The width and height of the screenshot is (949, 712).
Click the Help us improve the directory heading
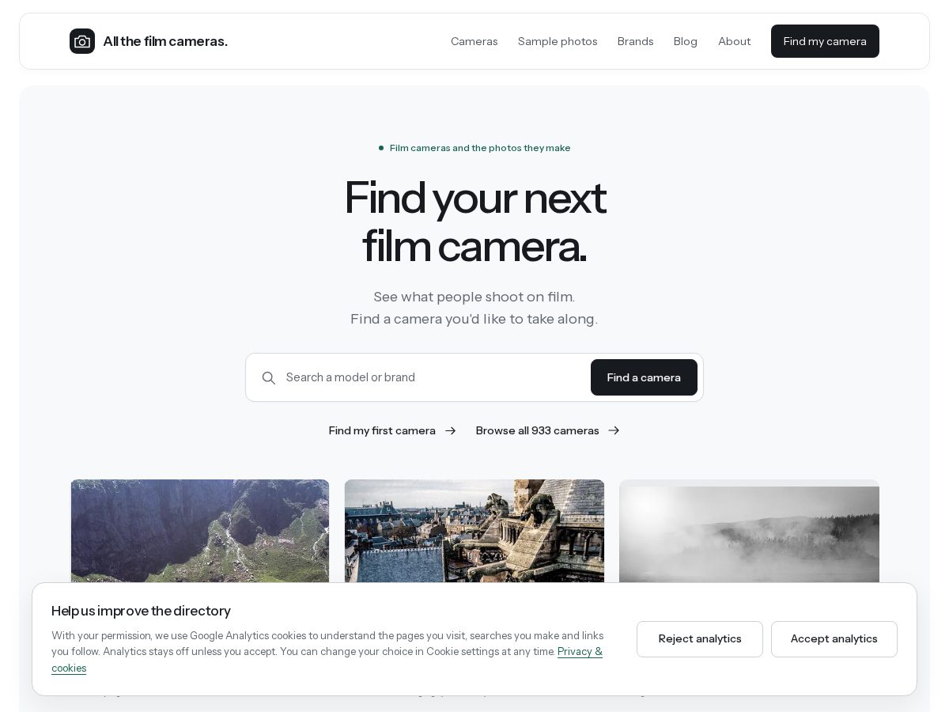141,611
